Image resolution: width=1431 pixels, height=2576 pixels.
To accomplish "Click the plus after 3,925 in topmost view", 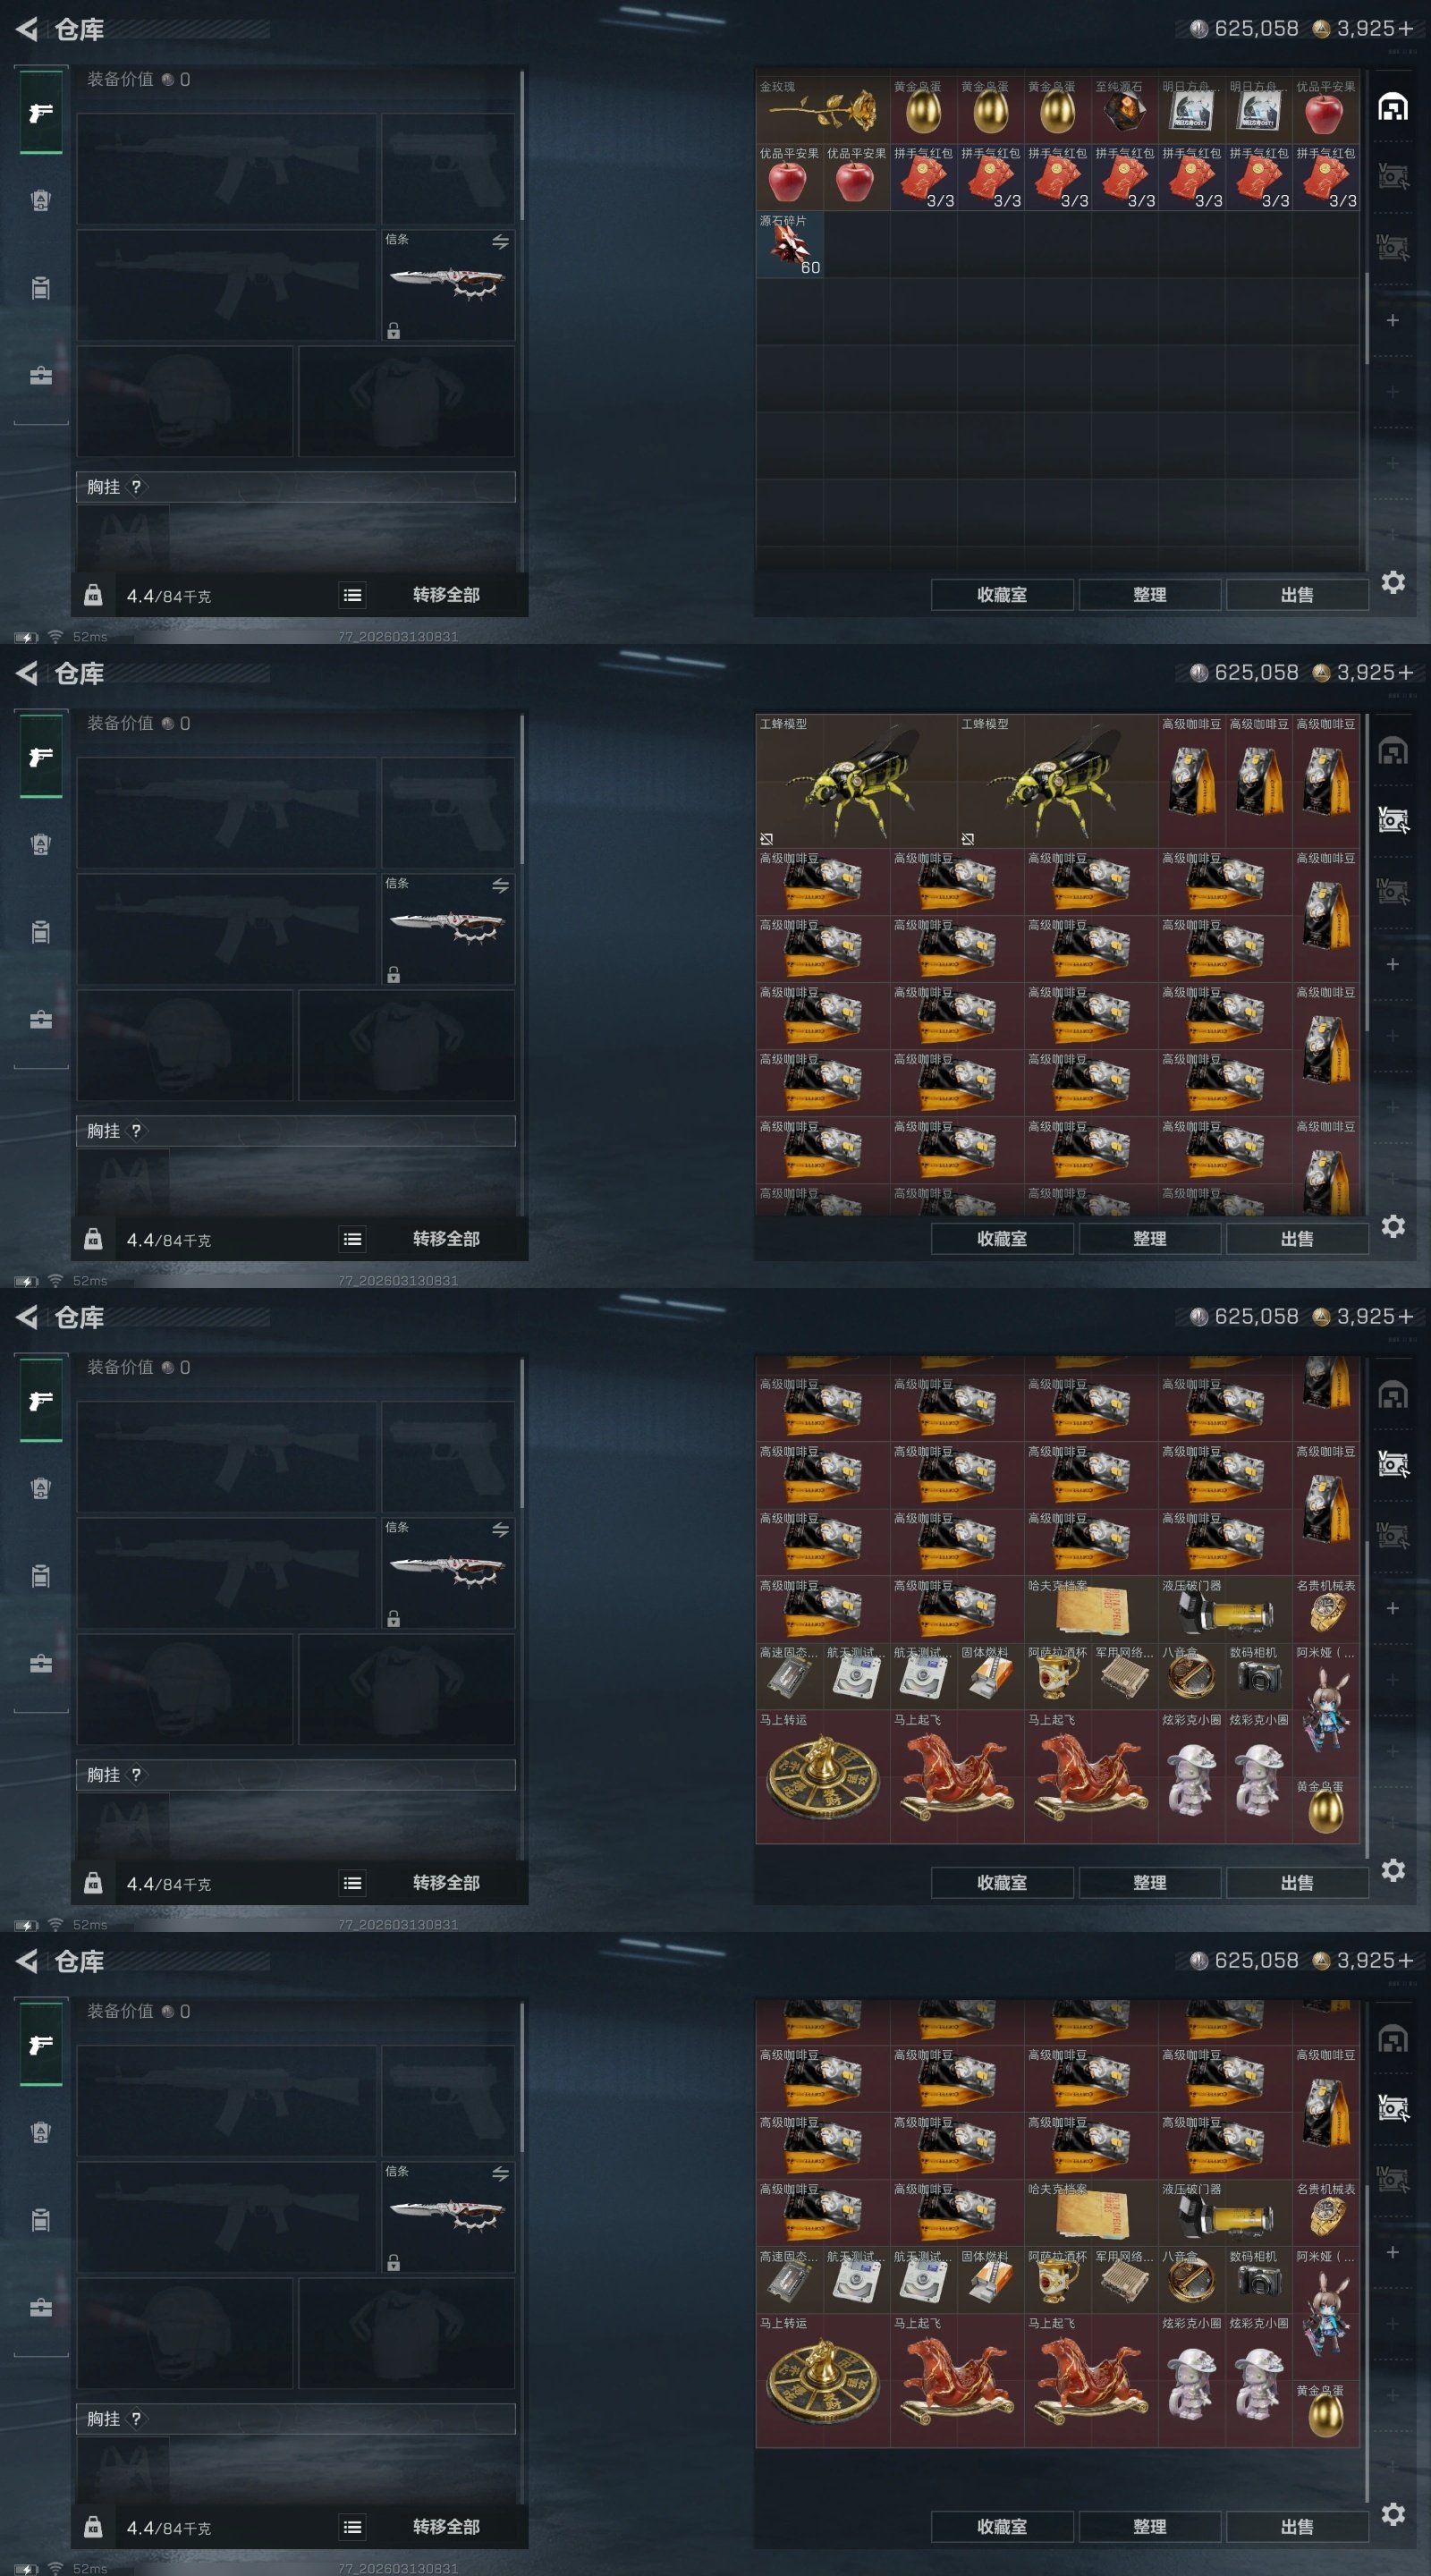I will (1406, 29).
